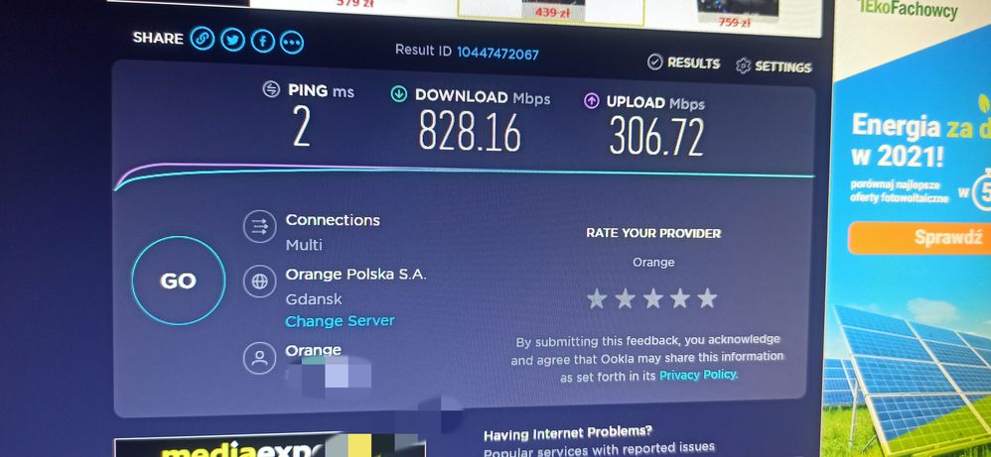Click the user account icon
This screenshot has width=991, height=457.
point(260,359)
